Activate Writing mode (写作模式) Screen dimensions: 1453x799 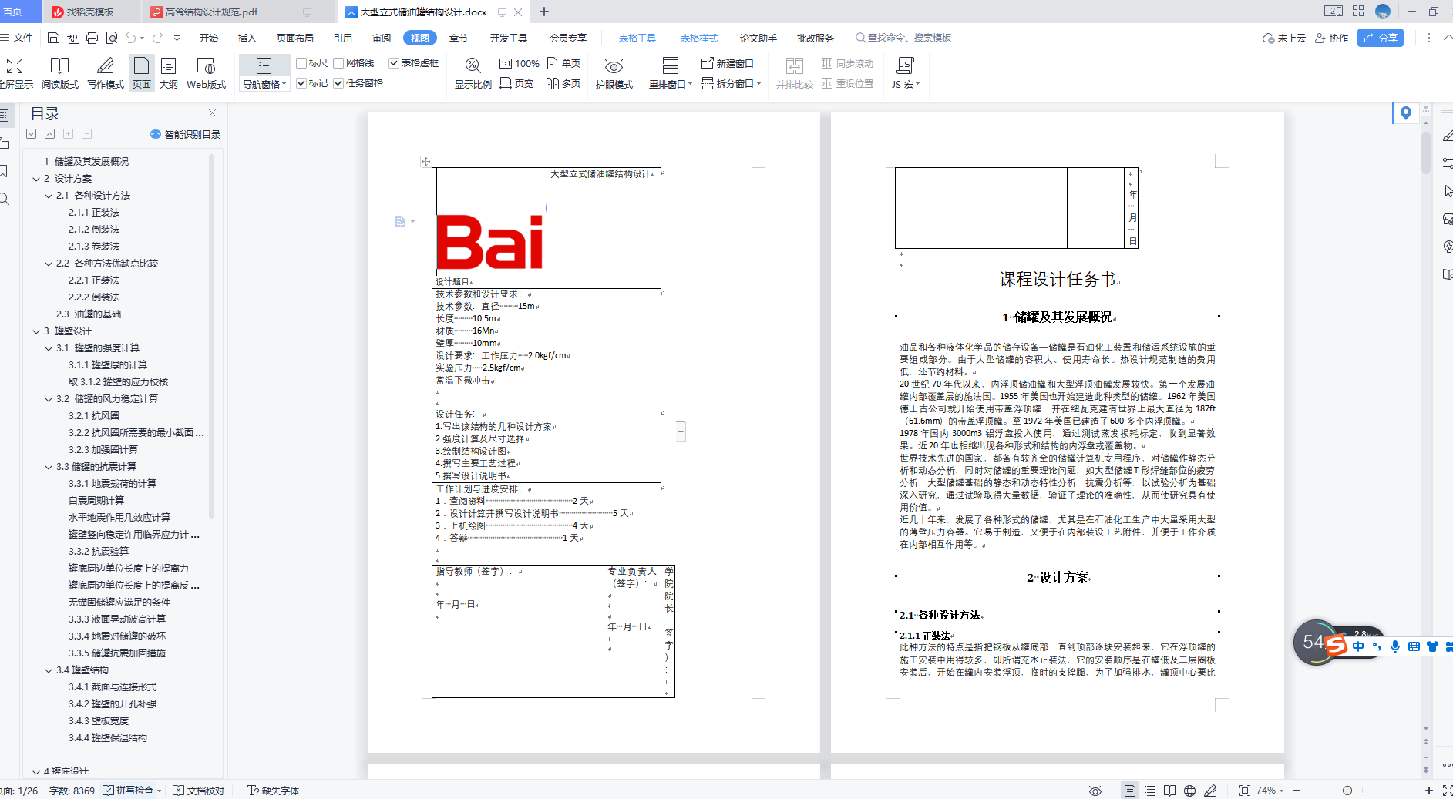pos(106,73)
